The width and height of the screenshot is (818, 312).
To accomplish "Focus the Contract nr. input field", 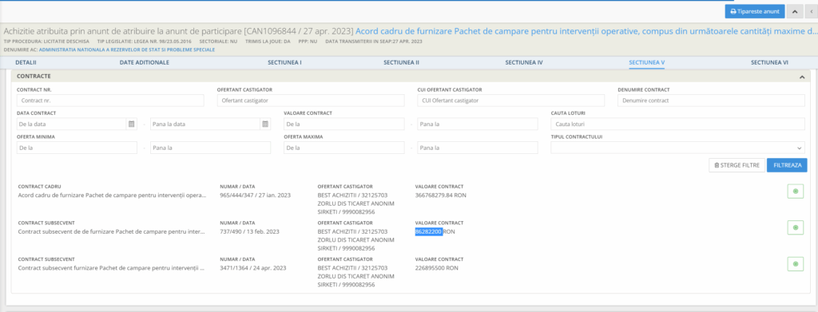I will point(110,100).
